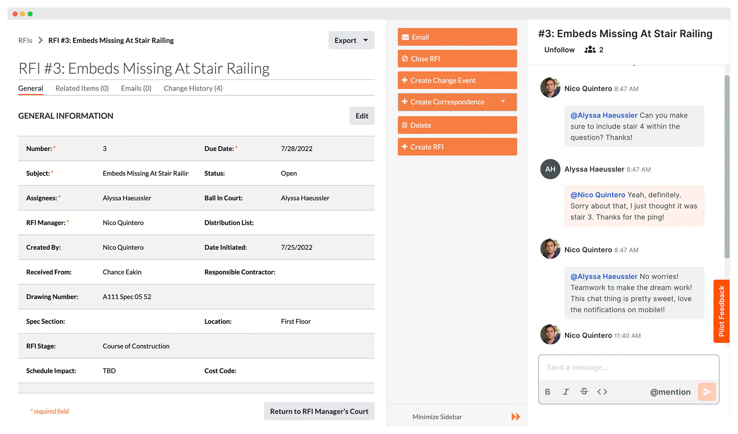Click the Close RFI button

(x=457, y=59)
